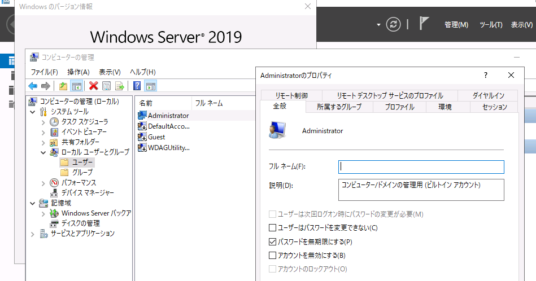Collapse the システム ツール tree node
536x281 pixels.
pos(33,112)
